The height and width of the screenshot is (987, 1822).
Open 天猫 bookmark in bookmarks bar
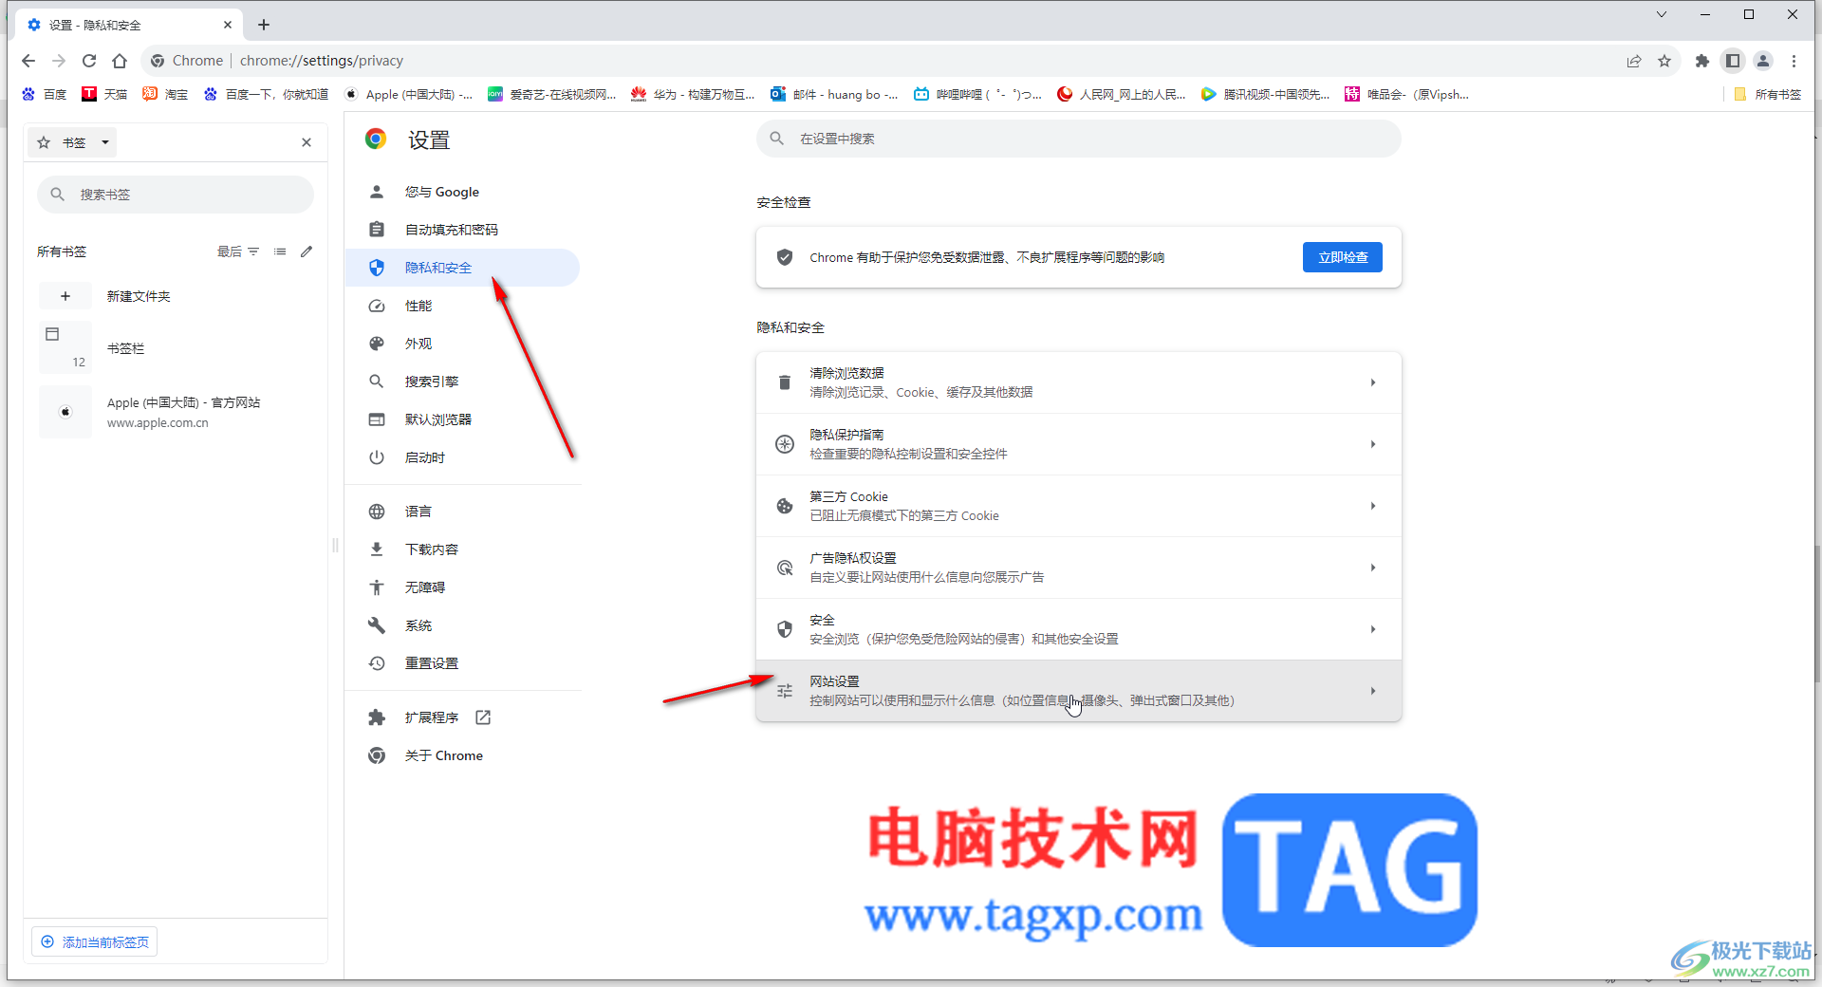click(x=104, y=94)
